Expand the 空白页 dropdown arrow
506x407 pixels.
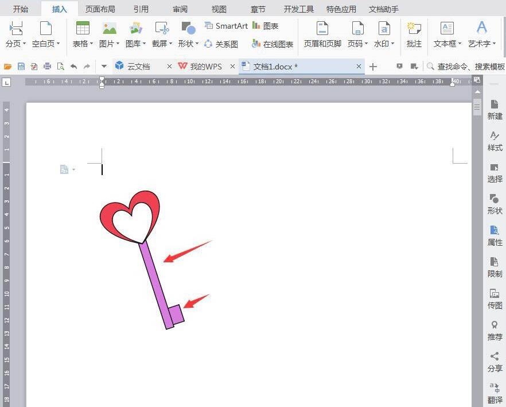click(x=58, y=43)
